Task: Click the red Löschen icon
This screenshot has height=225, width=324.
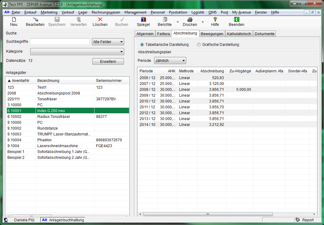Action: click(x=100, y=19)
